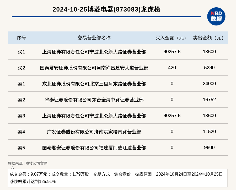236x190 pixels.
Task: Click the 5280 sell amount
Action: coord(209,68)
